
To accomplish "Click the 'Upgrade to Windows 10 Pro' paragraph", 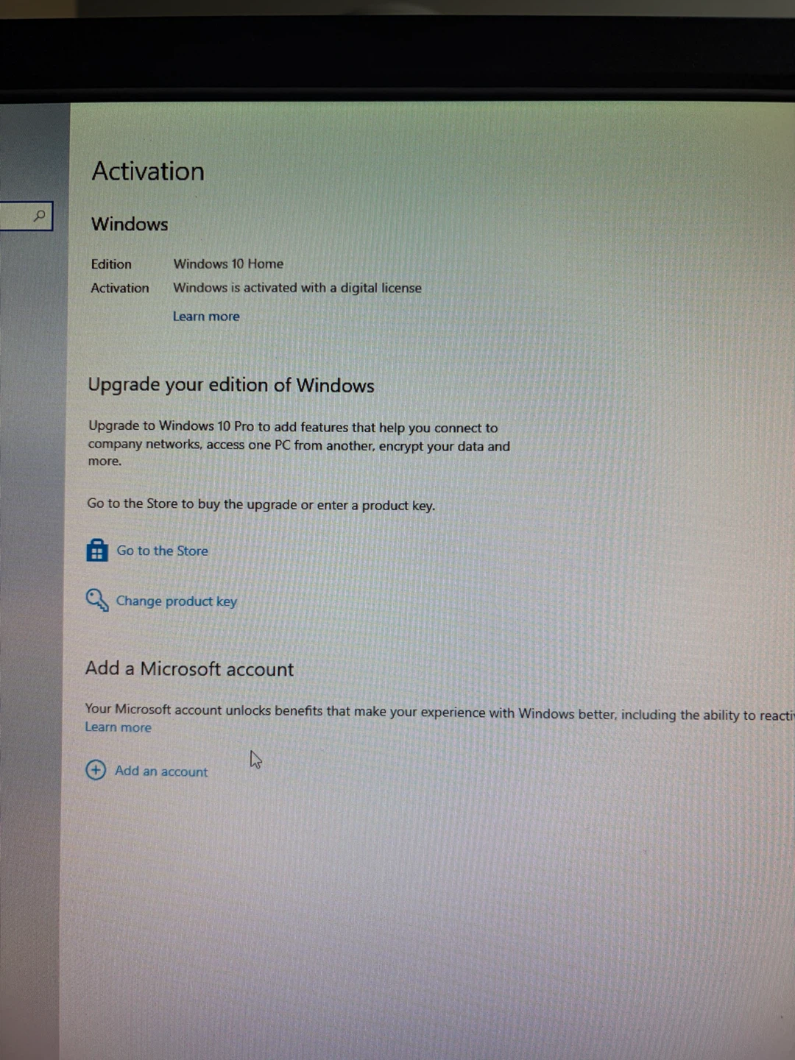I will 299,444.
